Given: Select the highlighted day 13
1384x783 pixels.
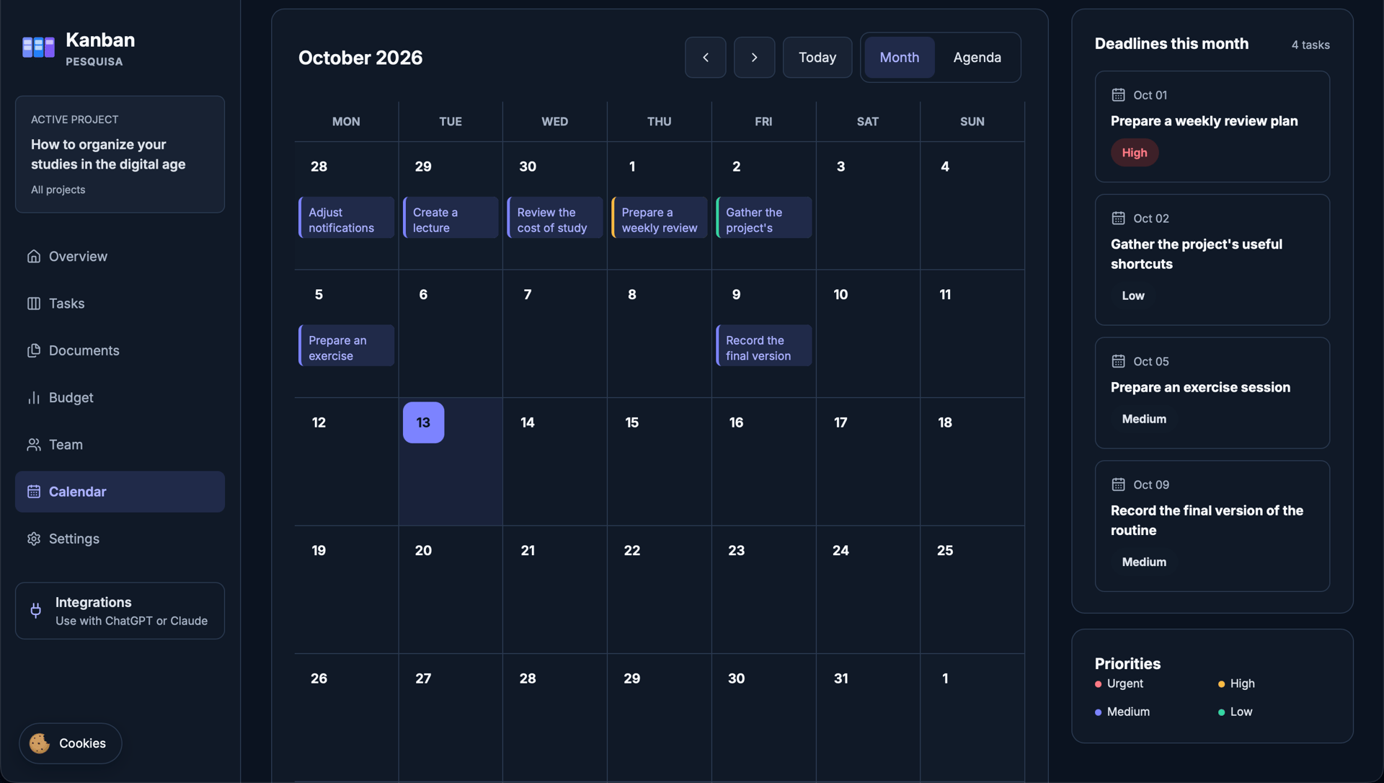Looking at the screenshot, I should pos(423,423).
